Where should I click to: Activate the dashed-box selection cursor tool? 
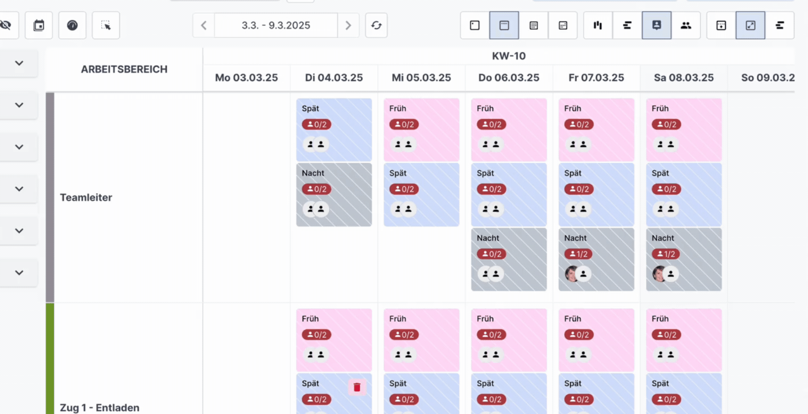click(106, 25)
